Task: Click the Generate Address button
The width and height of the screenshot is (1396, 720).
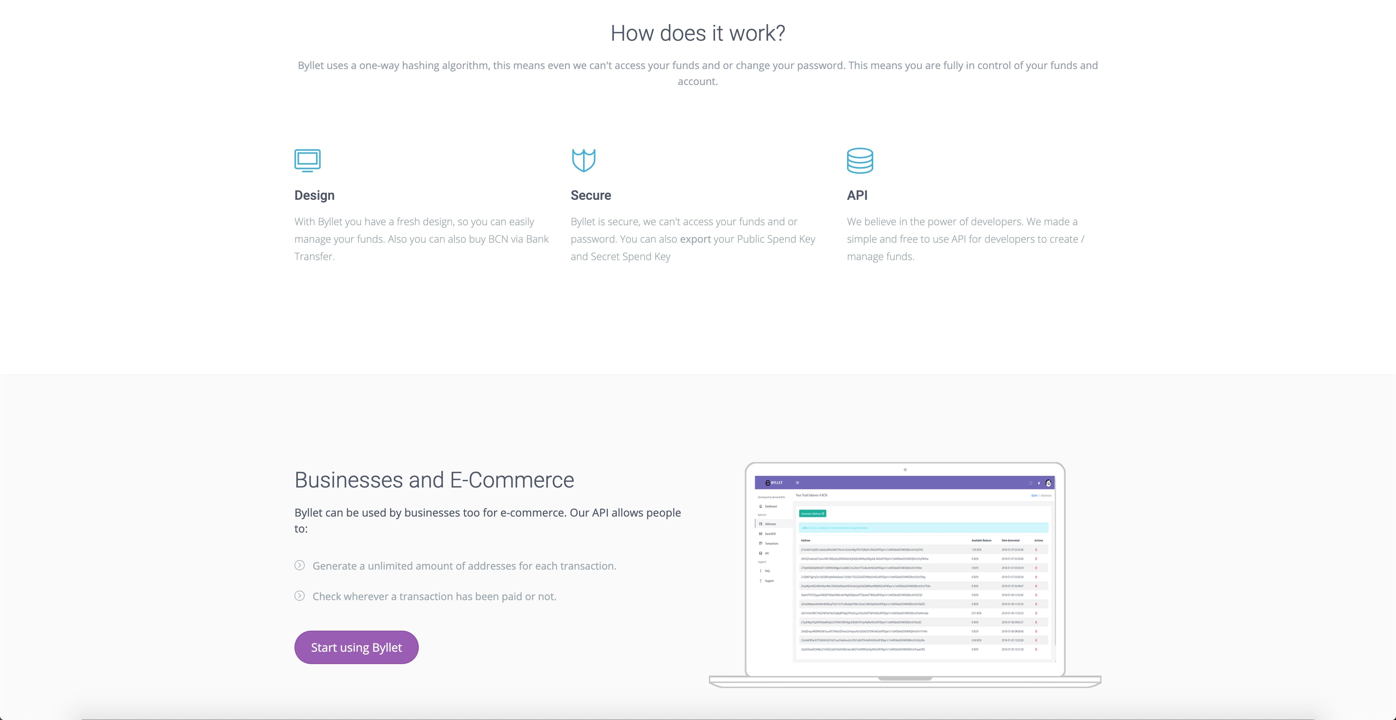Action: (x=813, y=514)
